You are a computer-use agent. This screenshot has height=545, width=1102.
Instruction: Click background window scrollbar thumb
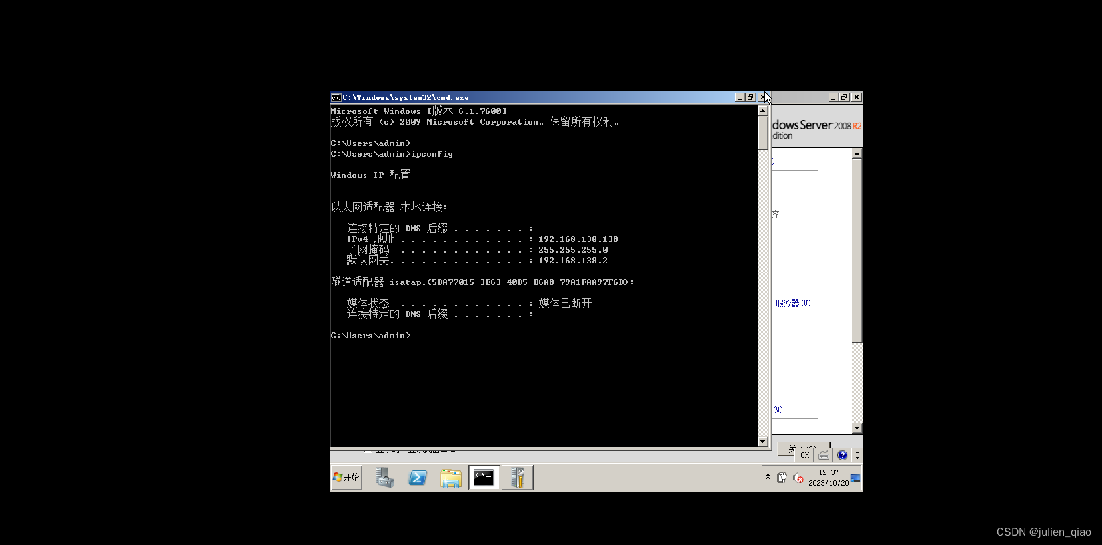coord(857,250)
